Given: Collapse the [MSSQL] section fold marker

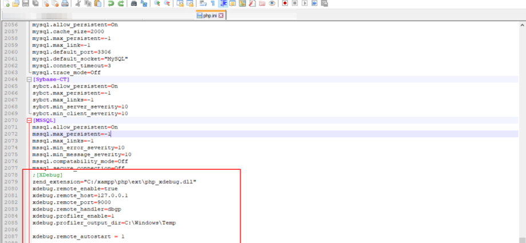Looking at the screenshot, I should (x=29, y=121).
